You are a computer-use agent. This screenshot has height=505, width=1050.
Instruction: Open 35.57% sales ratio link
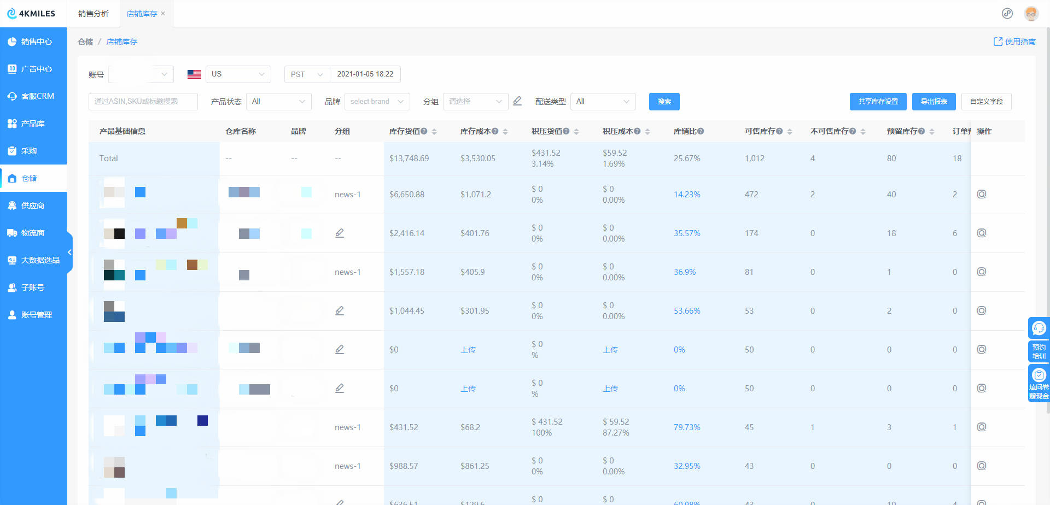[687, 233]
